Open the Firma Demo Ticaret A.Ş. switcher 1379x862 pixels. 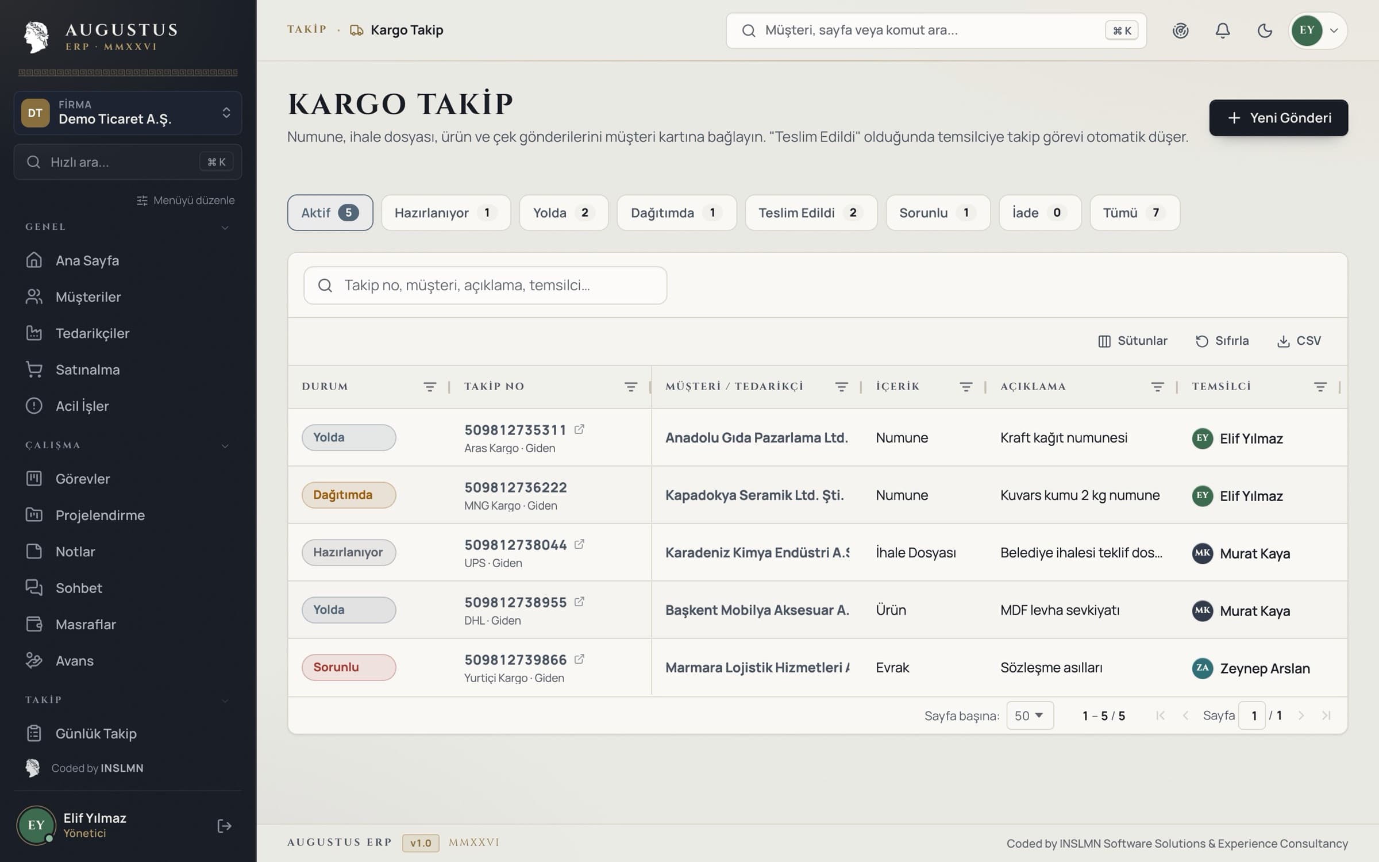pyautogui.click(x=128, y=113)
